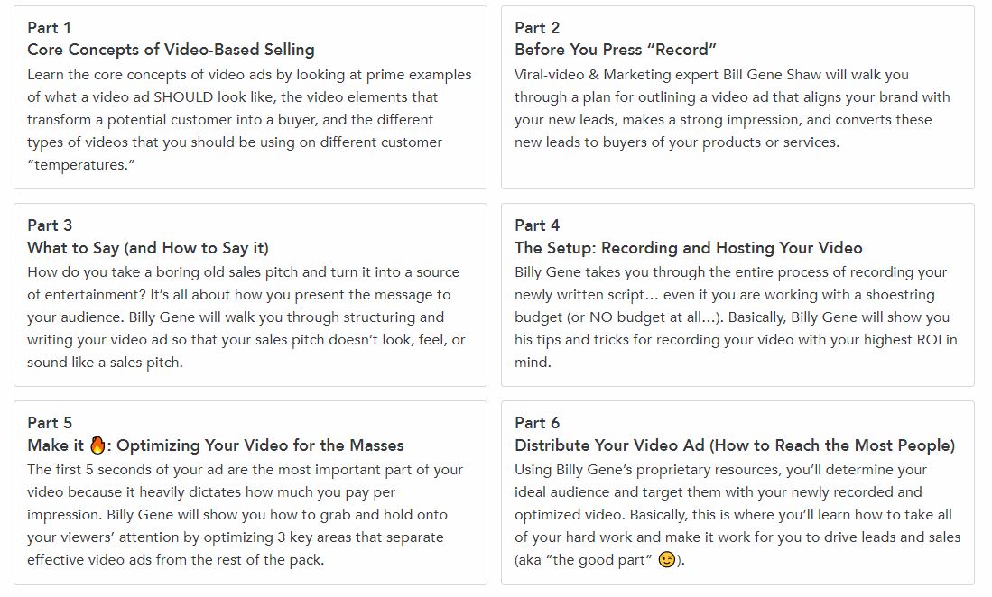The height and width of the screenshot is (597, 992).
Task: Open "Core Concepts of Video-Based Selling" heading
Action: (x=171, y=50)
